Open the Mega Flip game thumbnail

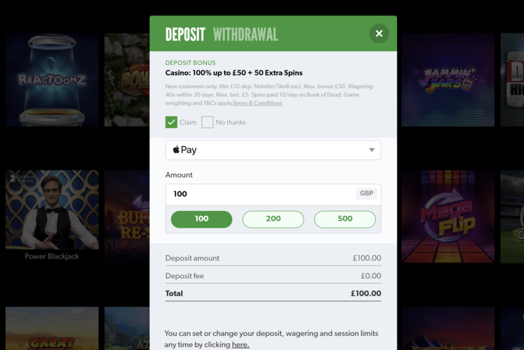click(x=448, y=217)
